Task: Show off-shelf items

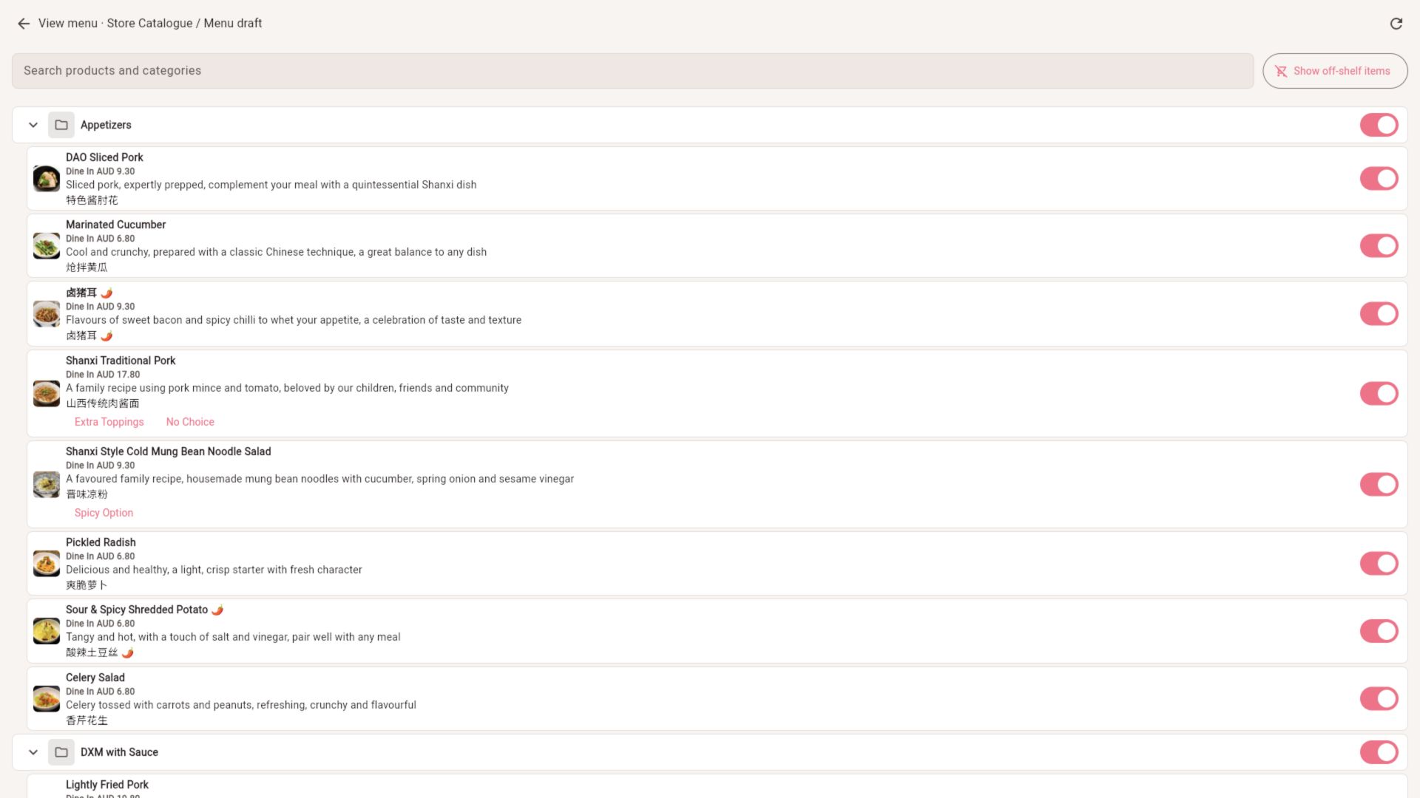Action: pyautogui.click(x=1335, y=71)
